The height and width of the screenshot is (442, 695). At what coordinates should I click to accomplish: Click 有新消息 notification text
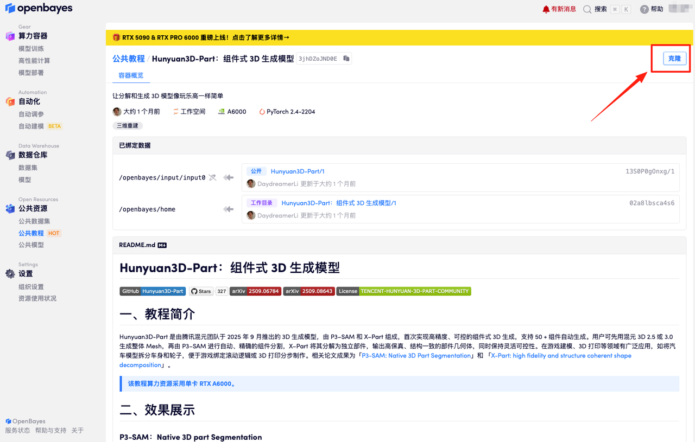[x=564, y=9]
